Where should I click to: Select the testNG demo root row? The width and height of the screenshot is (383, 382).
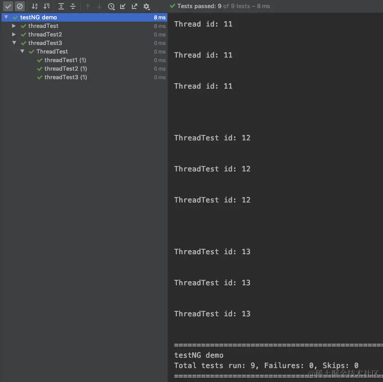pos(84,18)
